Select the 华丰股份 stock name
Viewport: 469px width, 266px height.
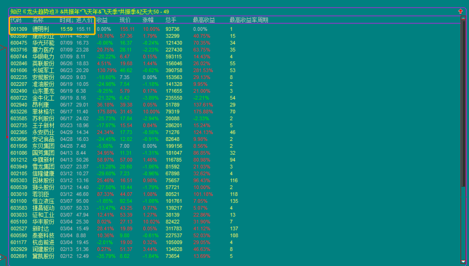pyautogui.click(x=43, y=222)
